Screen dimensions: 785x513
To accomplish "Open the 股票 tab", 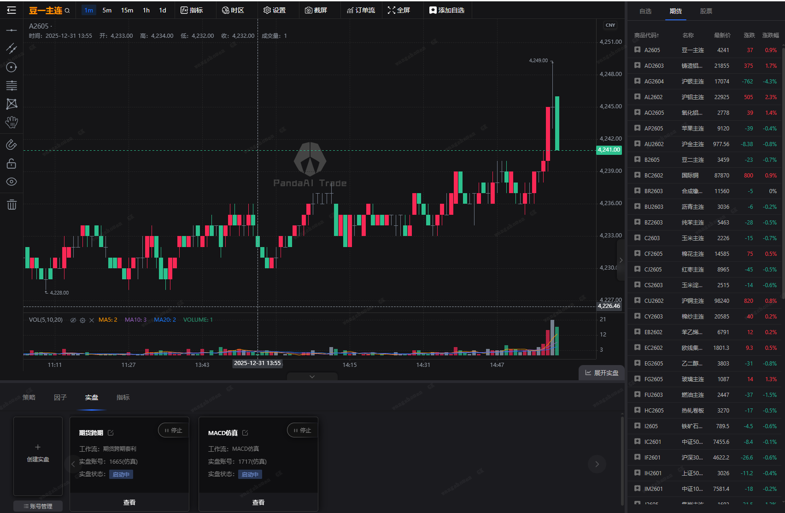I will point(706,11).
